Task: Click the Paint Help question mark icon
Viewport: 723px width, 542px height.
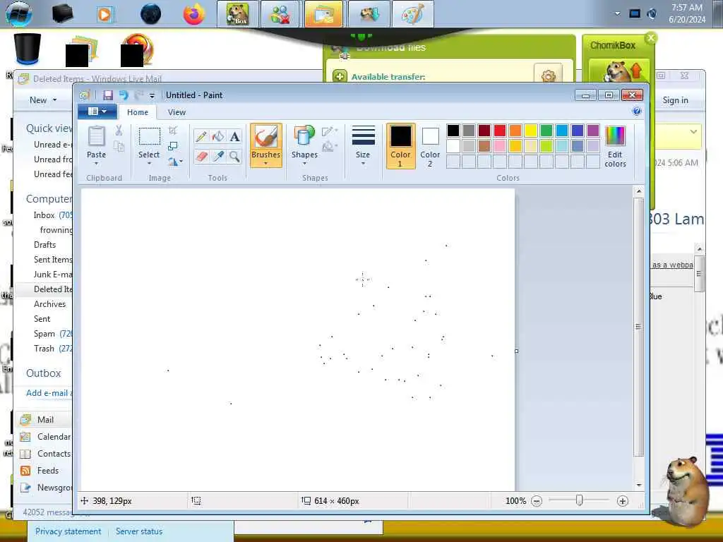Action: point(637,111)
